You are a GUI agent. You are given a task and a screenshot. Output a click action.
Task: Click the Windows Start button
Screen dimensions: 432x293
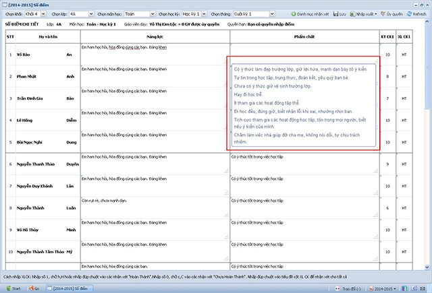tap(11, 288)
